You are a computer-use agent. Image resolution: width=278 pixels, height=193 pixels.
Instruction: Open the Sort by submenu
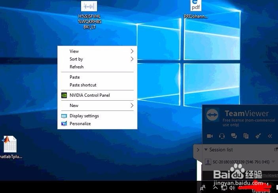click(x=97, y=59)
